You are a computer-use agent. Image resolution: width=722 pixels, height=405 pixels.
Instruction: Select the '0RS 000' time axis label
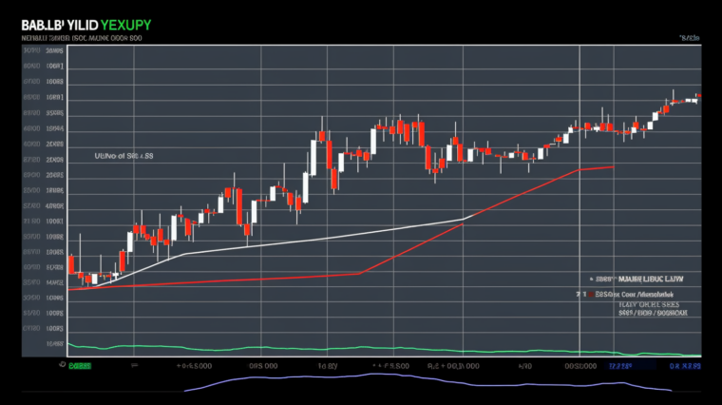pyautogui.click(x=262, y=364)
